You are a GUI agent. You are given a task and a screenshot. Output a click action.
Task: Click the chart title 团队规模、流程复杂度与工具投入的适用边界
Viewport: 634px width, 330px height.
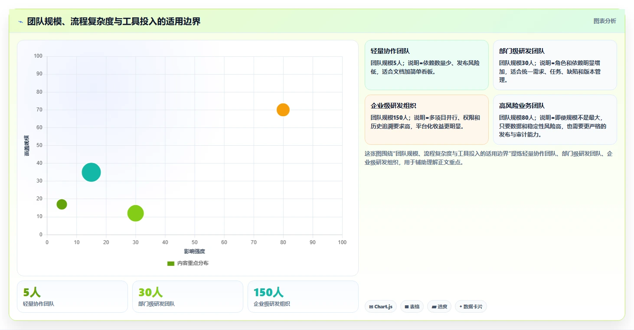[x=114, y=22]
